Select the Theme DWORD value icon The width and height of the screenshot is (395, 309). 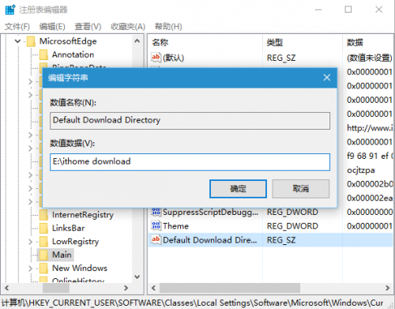pos(156,226)
